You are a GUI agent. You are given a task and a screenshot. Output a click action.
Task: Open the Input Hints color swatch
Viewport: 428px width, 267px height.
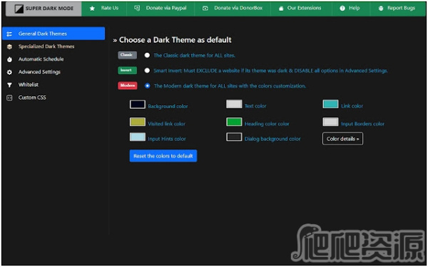click(x=138, y=137)
